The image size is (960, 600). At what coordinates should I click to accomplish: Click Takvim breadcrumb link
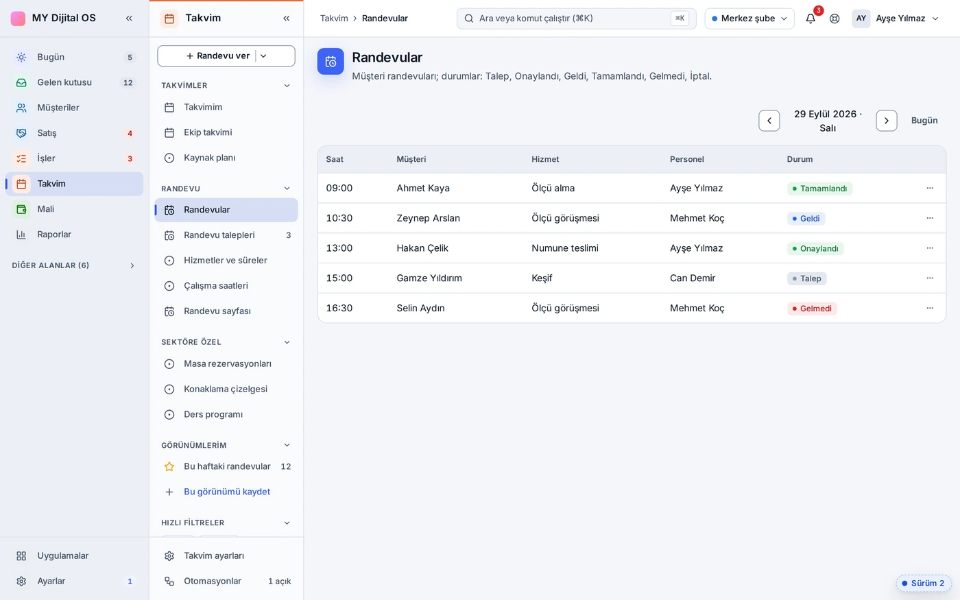pos(334,19)
